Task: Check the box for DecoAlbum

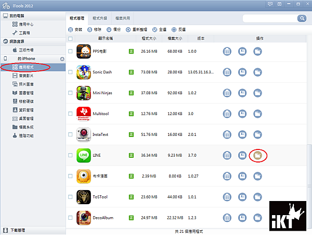Action: [70, 218]
